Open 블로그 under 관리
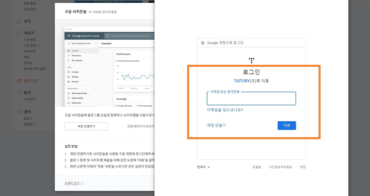Image resolution: width=370 pixels, height=196 pixels. point(28,118)
